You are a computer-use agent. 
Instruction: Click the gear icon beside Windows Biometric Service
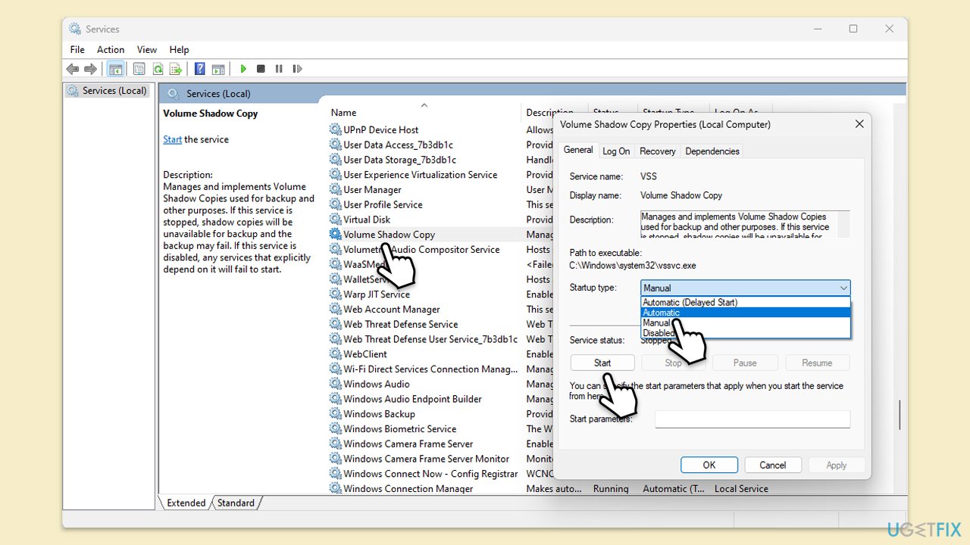(336, 428)
